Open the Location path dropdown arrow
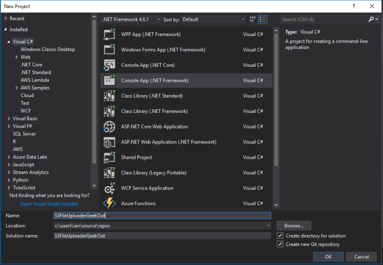This screenshot has height=265, width=383. (268, 226)
